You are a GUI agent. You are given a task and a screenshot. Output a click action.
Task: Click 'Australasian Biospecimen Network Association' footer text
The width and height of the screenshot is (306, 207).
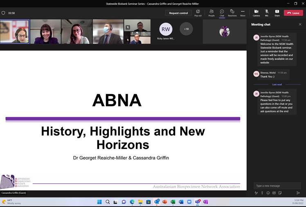click(196, 187)
